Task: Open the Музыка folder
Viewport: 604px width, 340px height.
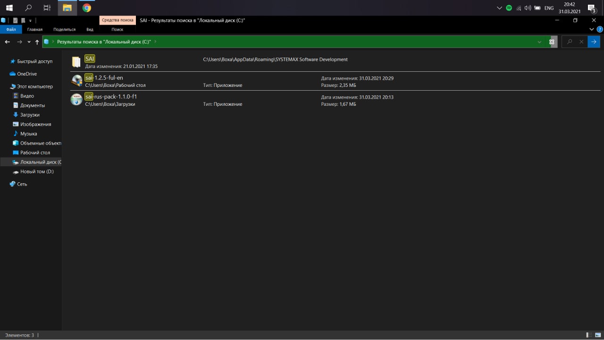Action: coord(28,134)
